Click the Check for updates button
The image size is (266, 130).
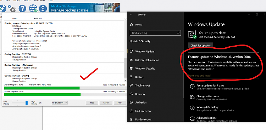click(x=200, y=46)
